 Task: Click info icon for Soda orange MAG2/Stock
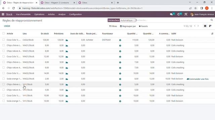[x=120, y=79]
